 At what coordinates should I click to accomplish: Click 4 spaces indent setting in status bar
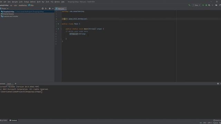[215, 123]
